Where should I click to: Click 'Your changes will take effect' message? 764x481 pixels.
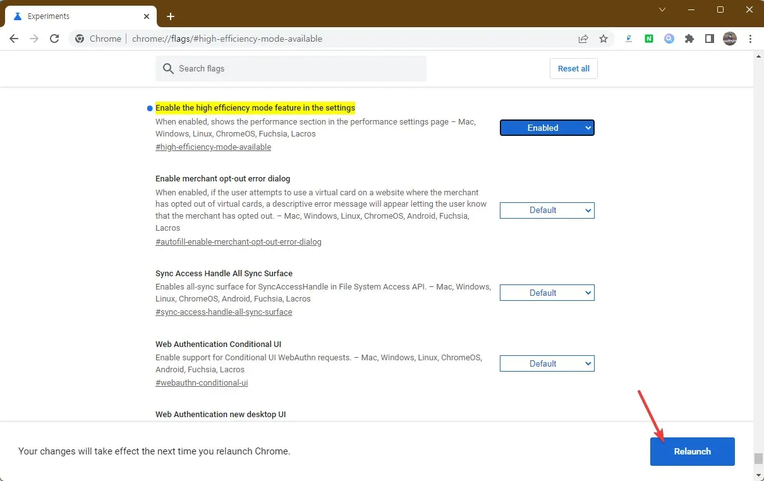[x=154, y=451]
